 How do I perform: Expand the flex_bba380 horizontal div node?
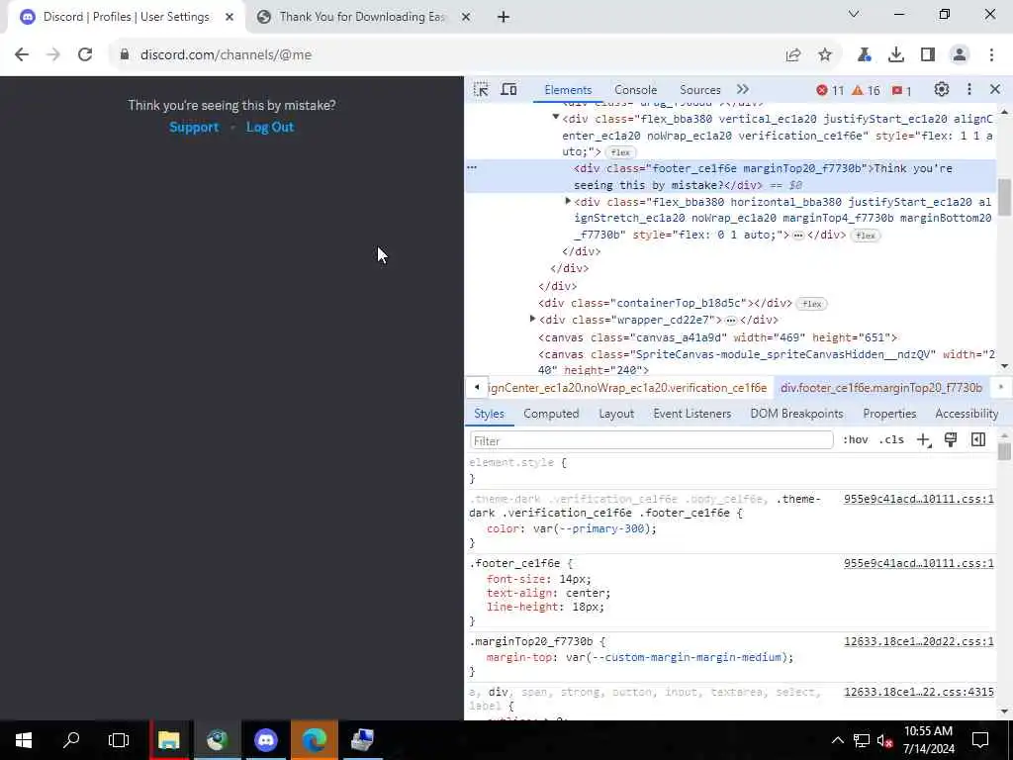[568, 201]
